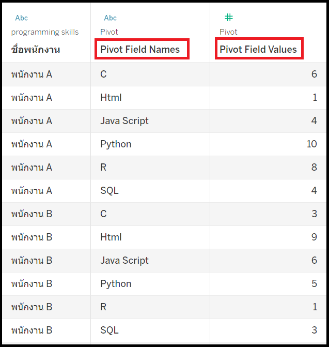Viewport: 329px width, 347px height.
Task: Click the พนักงาน A cell in the SQL row
Action: coord(32,190)
